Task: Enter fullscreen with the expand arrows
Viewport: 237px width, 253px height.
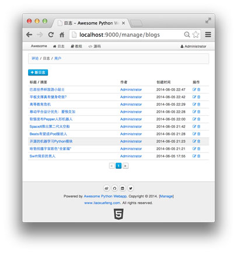Action: coord(208,20)
